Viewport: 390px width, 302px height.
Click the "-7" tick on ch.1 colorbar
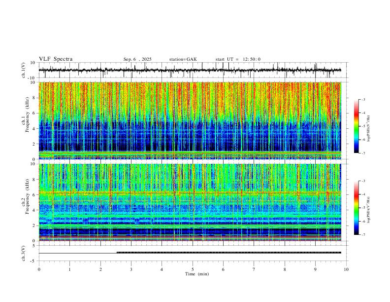pyautogui.click(x=363, y=153)
